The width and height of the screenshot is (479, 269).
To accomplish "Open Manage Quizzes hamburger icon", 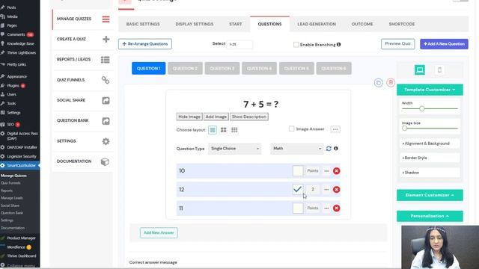I will 106,19.
